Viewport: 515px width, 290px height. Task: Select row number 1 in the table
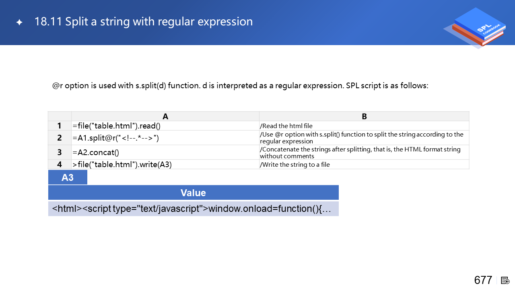point(60,126)
